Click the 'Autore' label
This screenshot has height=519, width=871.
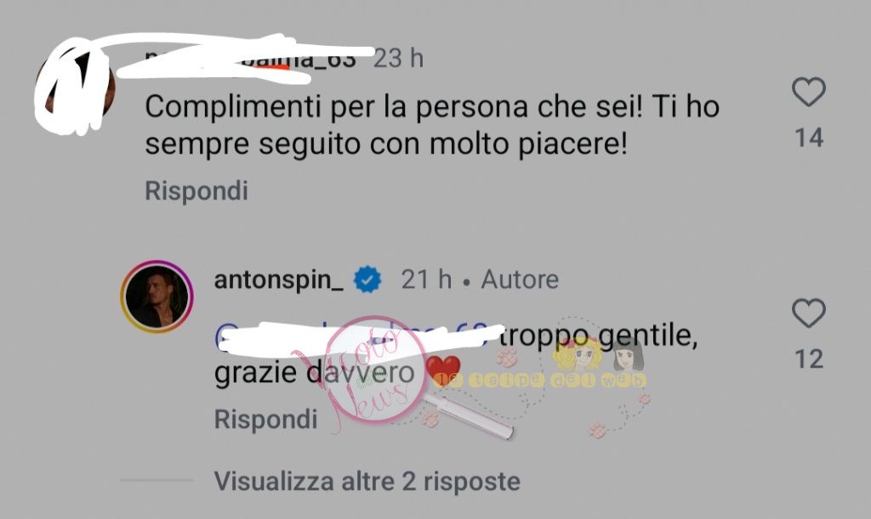(x=520, y=279)
